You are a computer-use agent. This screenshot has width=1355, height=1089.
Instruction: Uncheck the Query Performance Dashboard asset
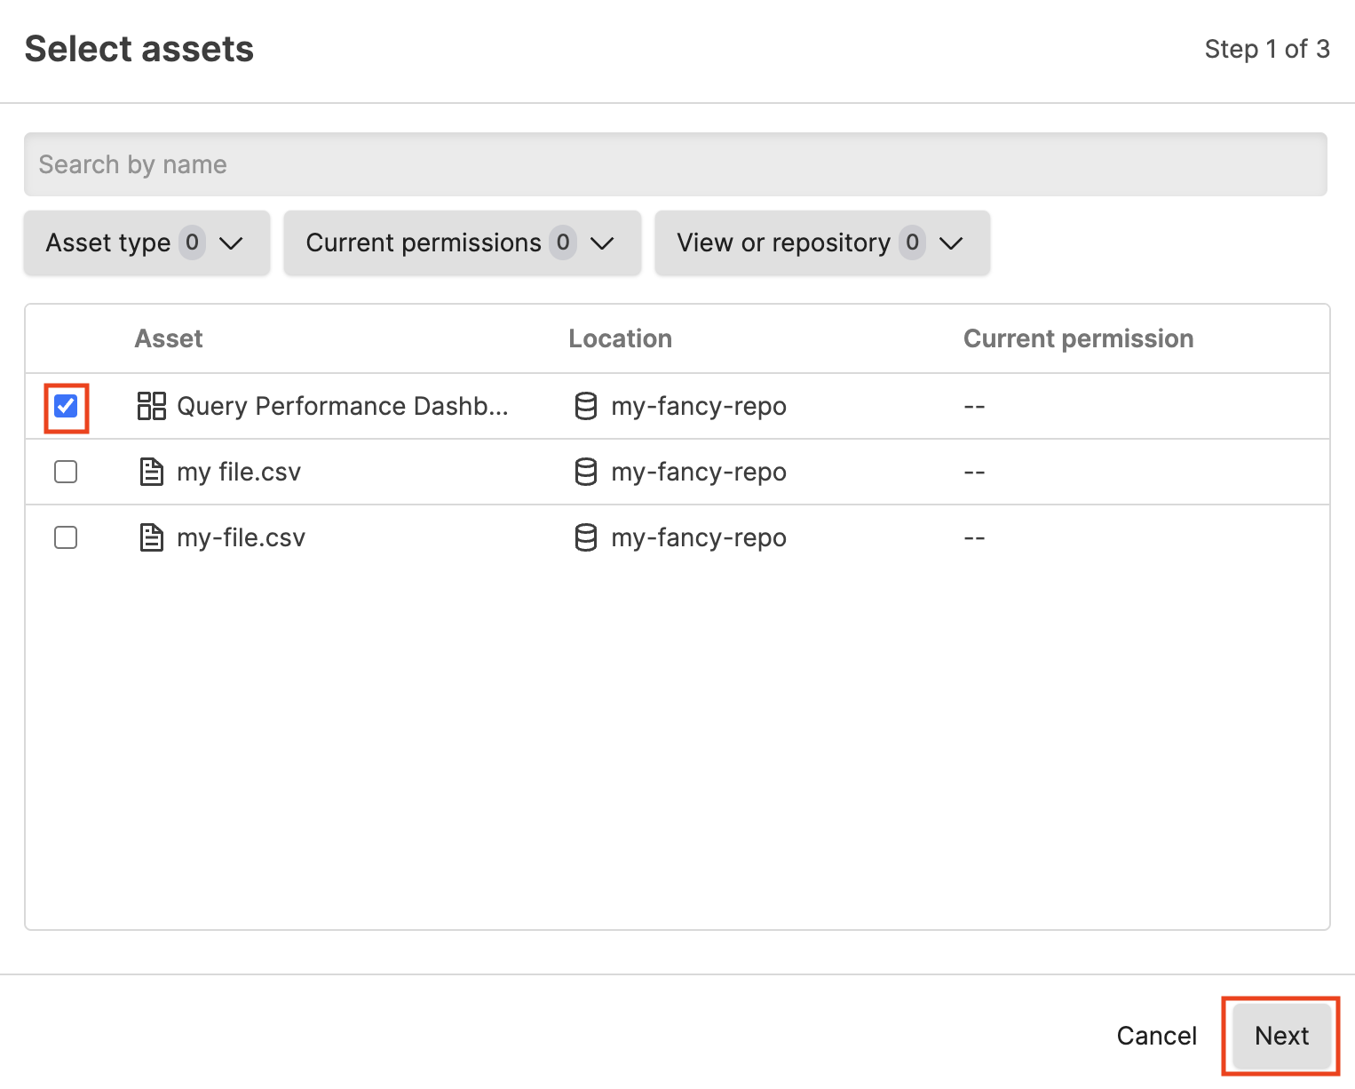click(66, 406)
